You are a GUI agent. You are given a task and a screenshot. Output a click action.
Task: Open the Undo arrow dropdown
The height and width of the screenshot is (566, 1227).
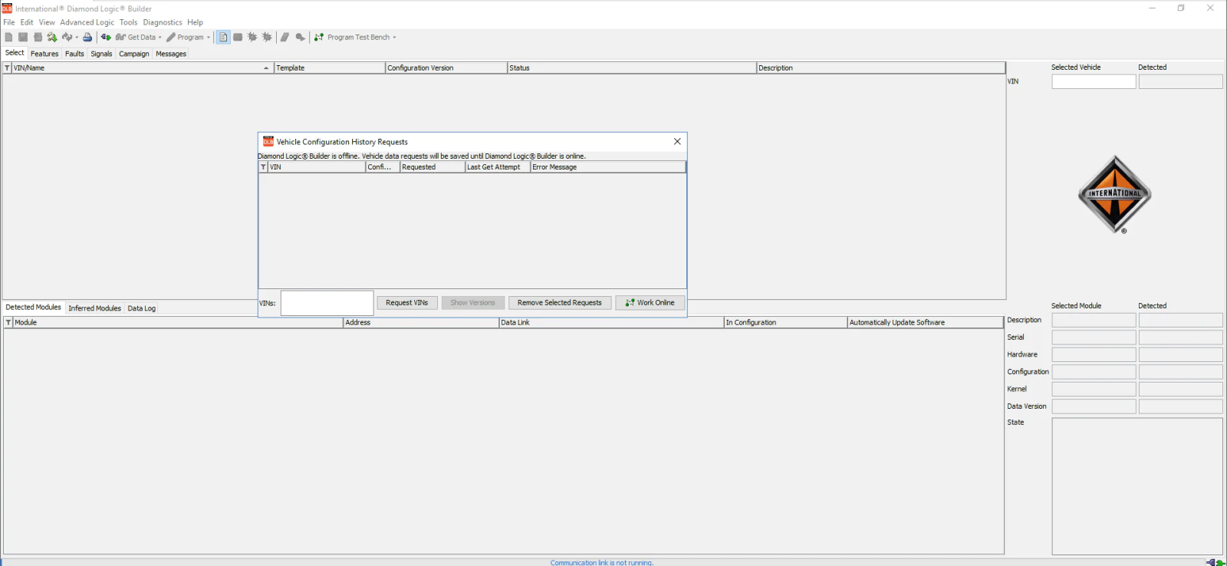[x=77, y=37]
